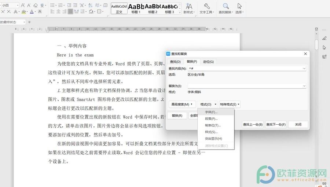Choose 突出显示(H) from format menu

[216, 139]
